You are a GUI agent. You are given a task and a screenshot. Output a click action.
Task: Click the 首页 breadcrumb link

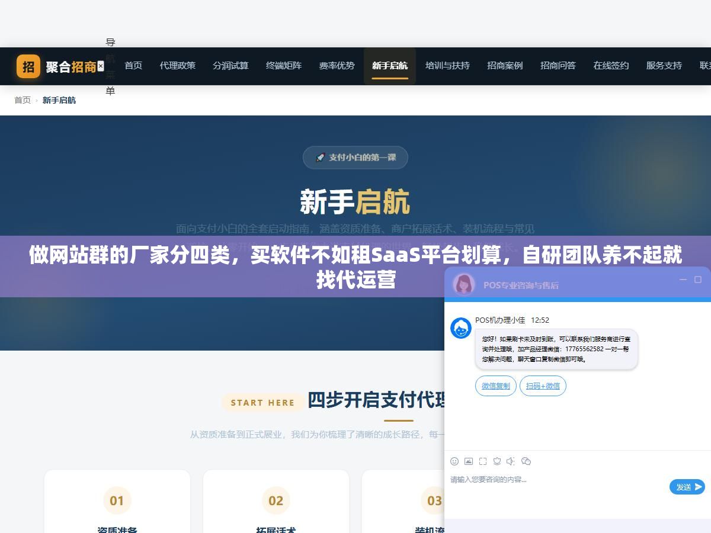(23, 100)
